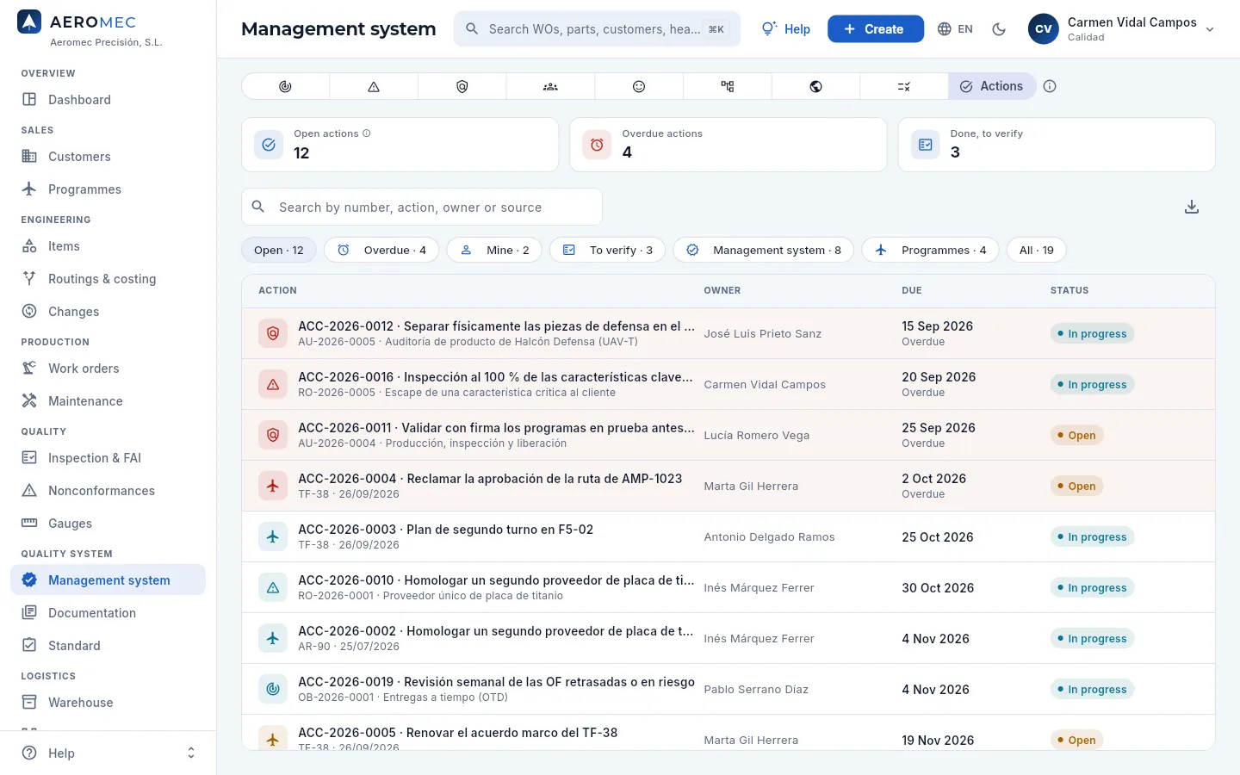Click the Open actions card icon

pyautogui.click(x=269, y=145)
